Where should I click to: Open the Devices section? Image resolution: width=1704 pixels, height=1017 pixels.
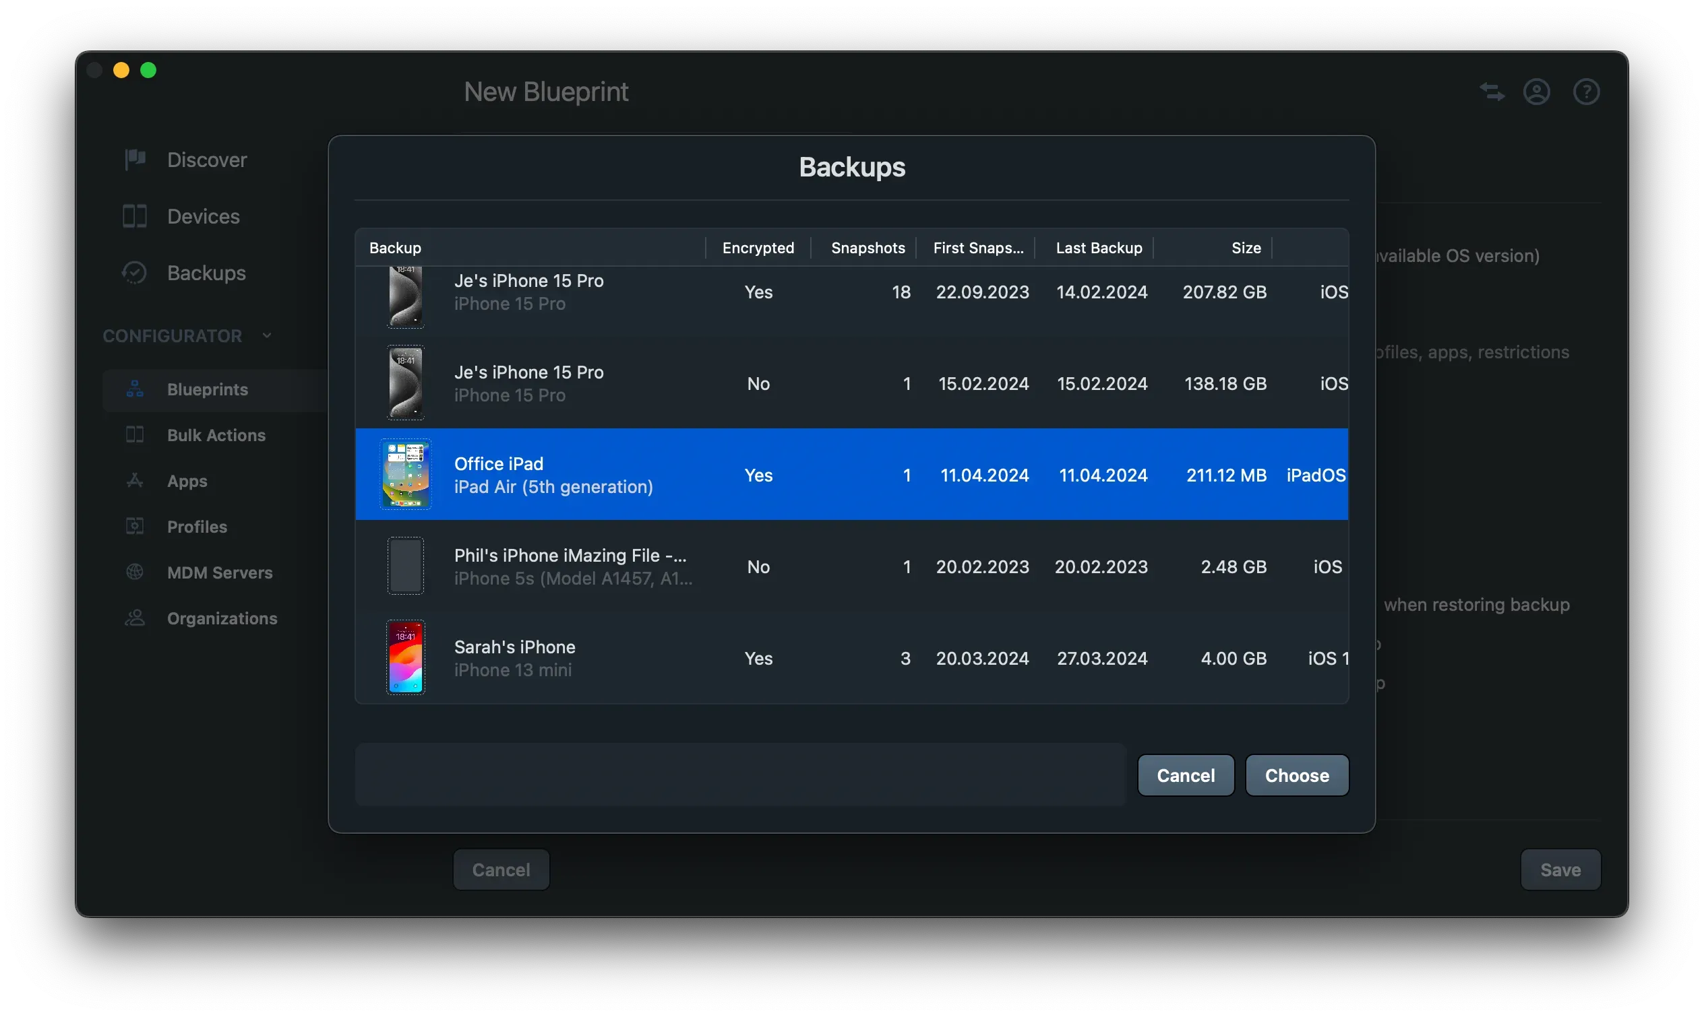[203, 216]
